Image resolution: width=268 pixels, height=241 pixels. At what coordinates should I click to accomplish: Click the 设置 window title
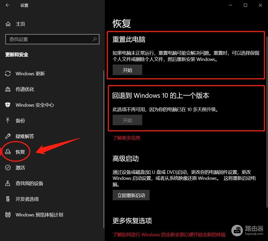(x=24, y=5)
